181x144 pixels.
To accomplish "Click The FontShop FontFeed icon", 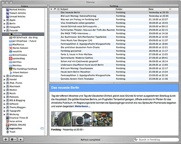I will (11, 69).
